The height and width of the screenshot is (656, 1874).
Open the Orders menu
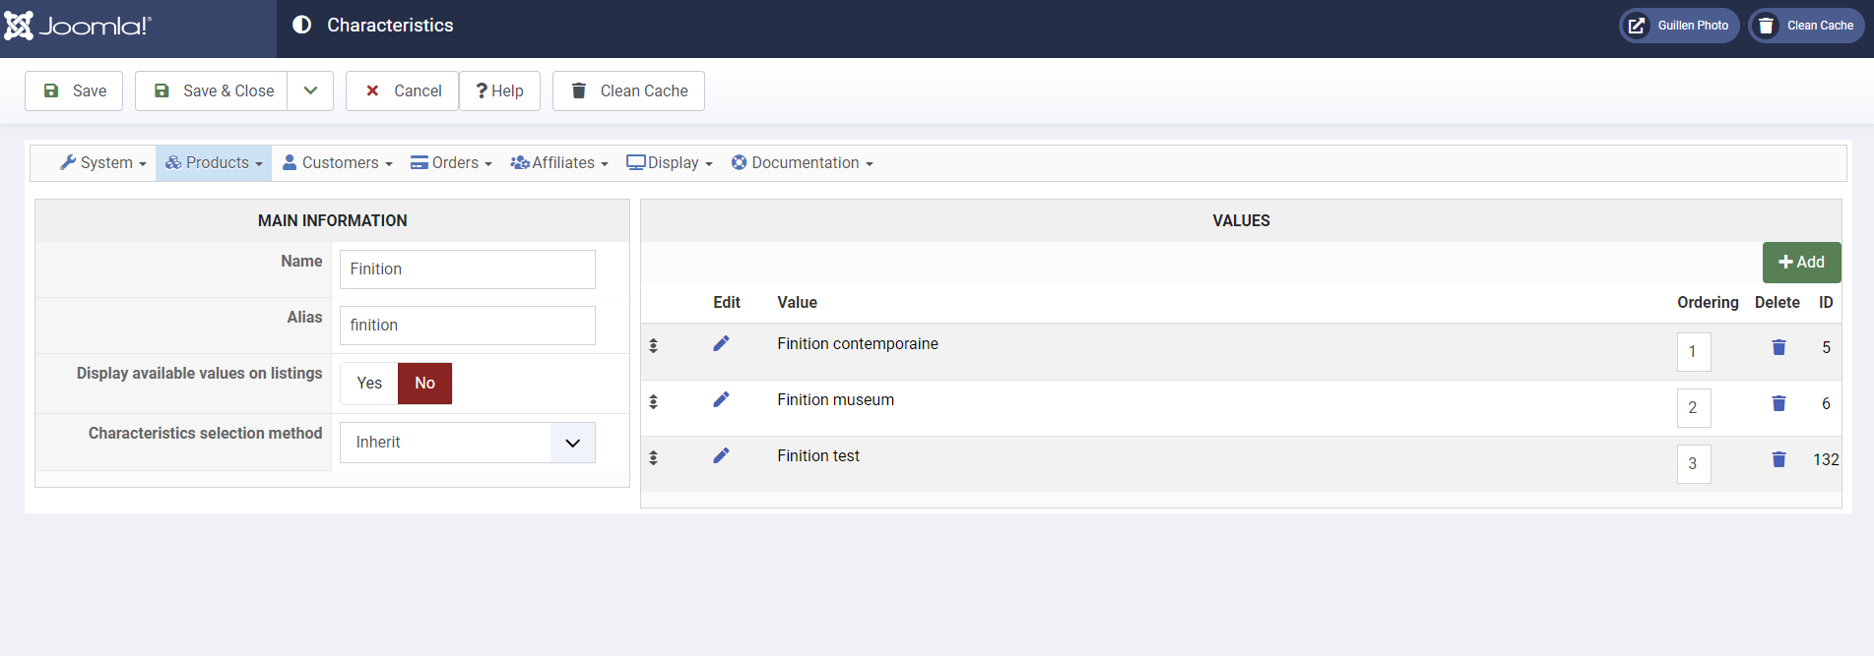tap(451, 163)
